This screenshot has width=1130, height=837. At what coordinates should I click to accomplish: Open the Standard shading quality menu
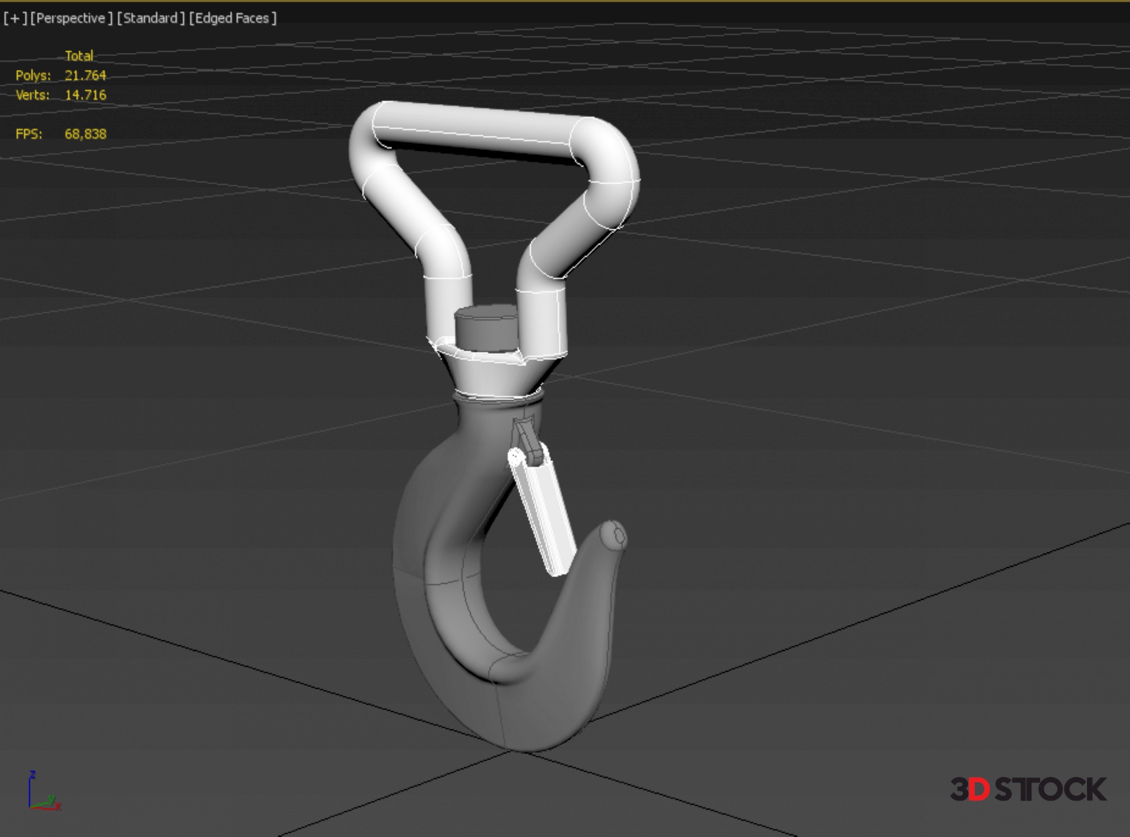[151, 18]
